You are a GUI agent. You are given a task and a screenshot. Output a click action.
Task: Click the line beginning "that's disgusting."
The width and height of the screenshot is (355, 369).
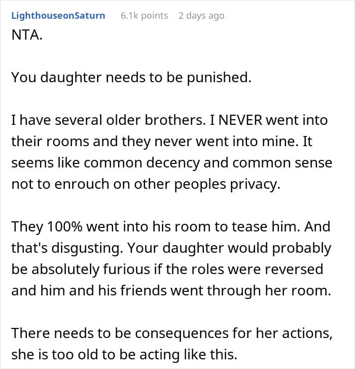(x=171, y=248)
